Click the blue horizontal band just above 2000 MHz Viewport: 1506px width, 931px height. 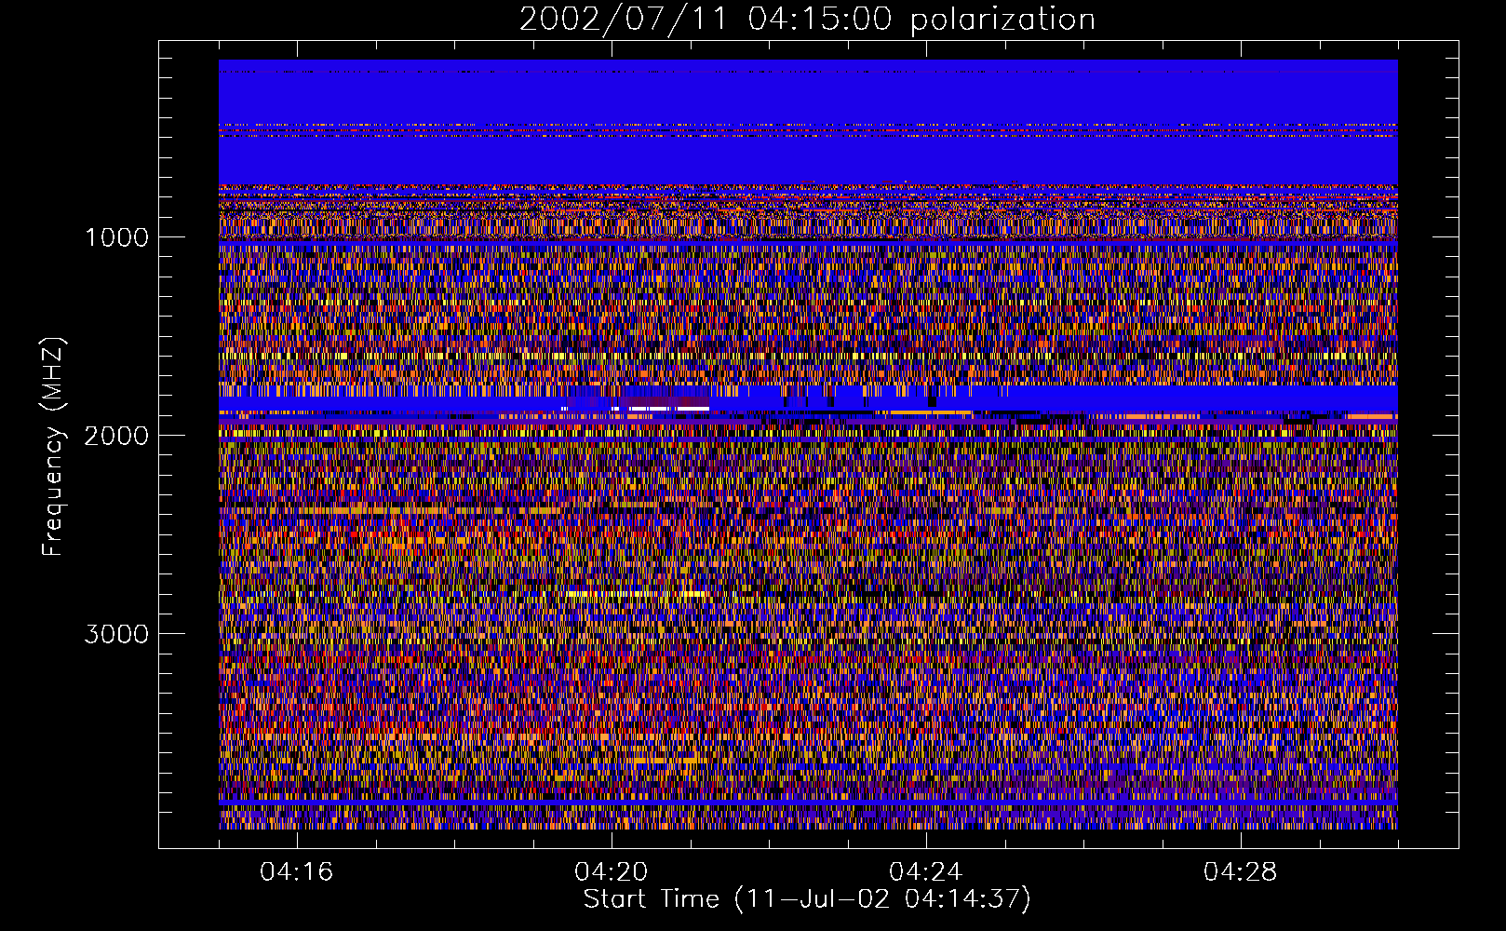tap(808, 399)
